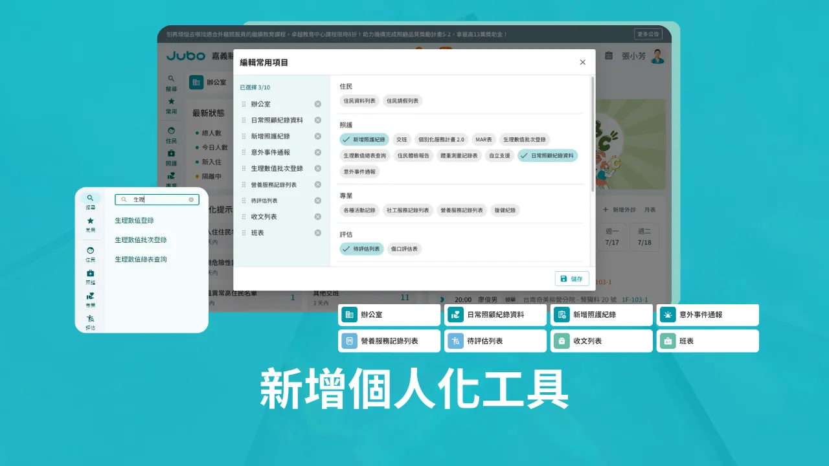
Task: Remove 收文列表 from the selected items list
Action: [318, 217]
